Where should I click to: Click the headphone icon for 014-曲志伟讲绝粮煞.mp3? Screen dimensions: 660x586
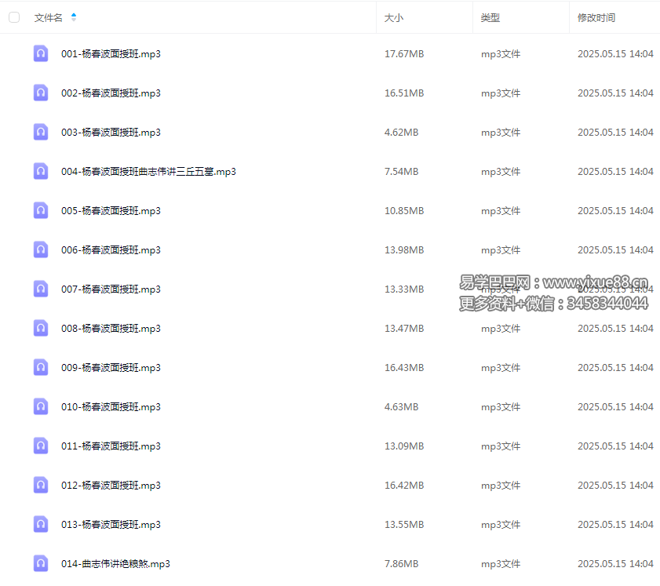coord(41,563)
